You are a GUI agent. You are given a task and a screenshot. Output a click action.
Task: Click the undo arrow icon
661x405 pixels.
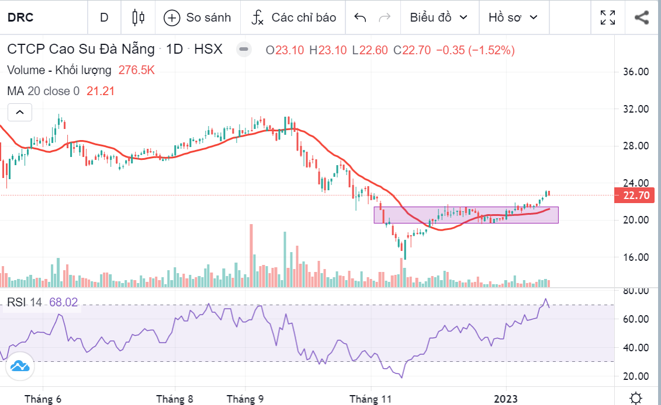[360, 18]
